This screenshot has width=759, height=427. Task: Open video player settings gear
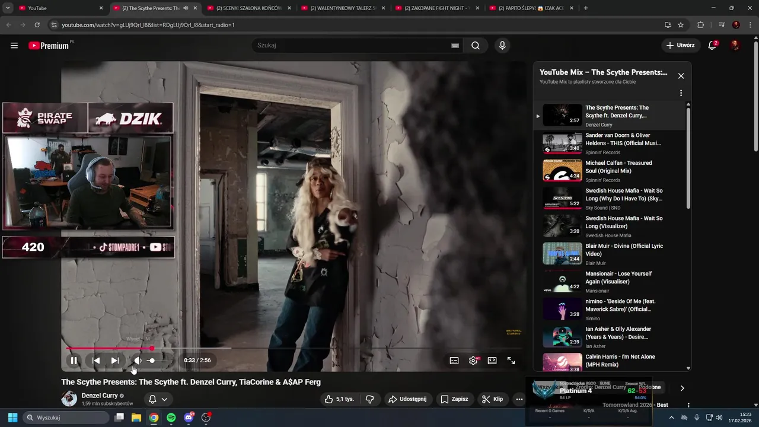tap(473, 361)
